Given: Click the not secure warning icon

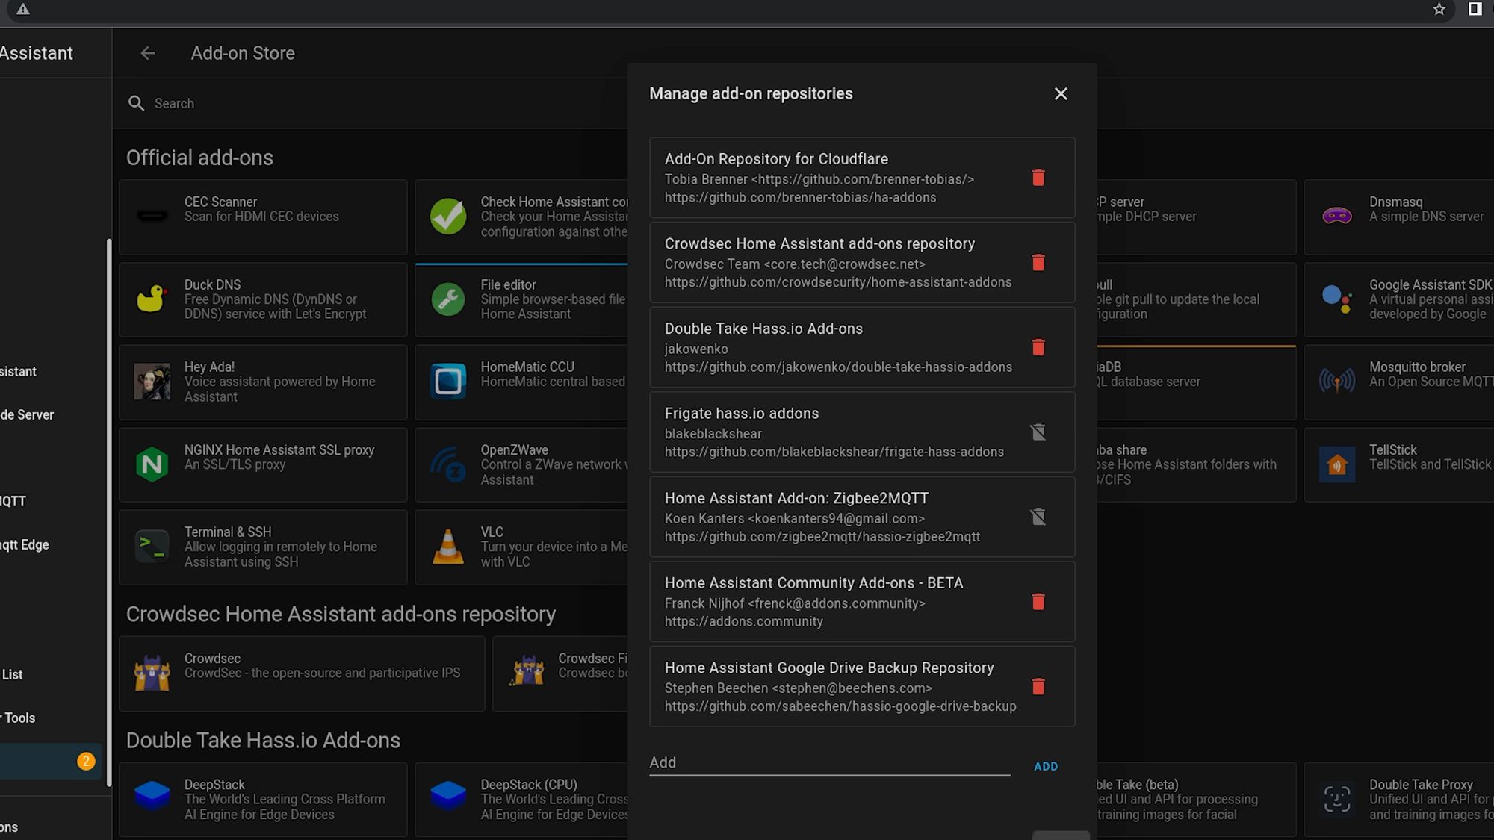Looking at the screenshot, I should (23, 9).
